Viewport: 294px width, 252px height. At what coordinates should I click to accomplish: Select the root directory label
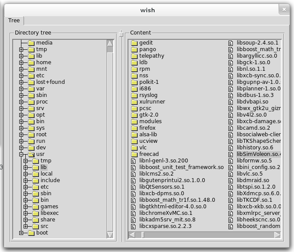pos(41,135)
